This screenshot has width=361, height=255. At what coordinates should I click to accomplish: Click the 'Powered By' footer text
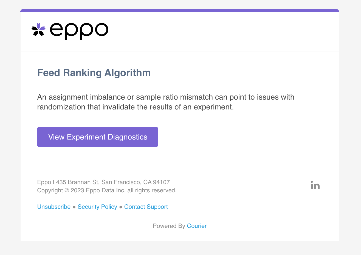click(169, 226)
